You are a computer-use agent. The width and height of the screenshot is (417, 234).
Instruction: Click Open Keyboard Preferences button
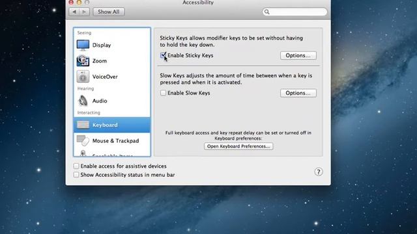tap(238, 146)
